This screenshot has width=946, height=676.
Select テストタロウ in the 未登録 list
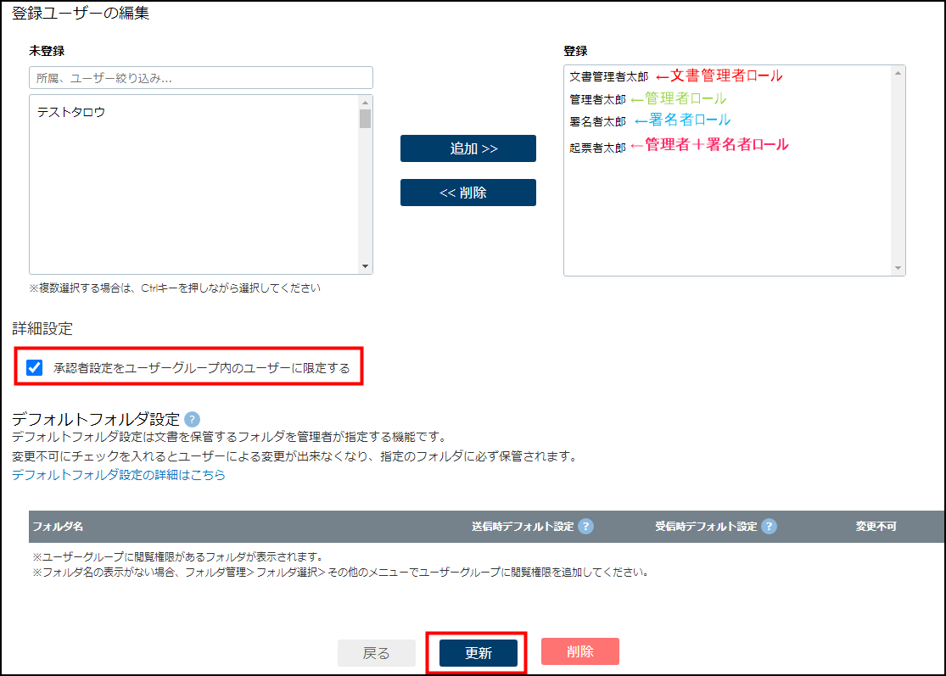71,112
